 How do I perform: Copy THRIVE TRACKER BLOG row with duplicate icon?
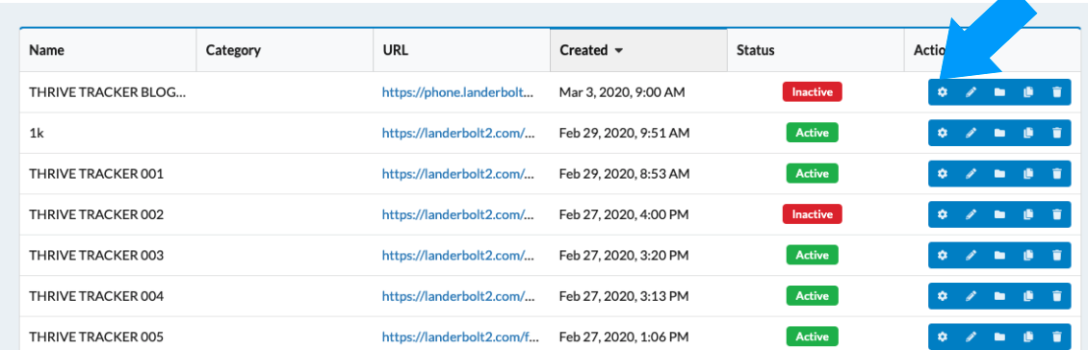click(x=1028, y=92)
